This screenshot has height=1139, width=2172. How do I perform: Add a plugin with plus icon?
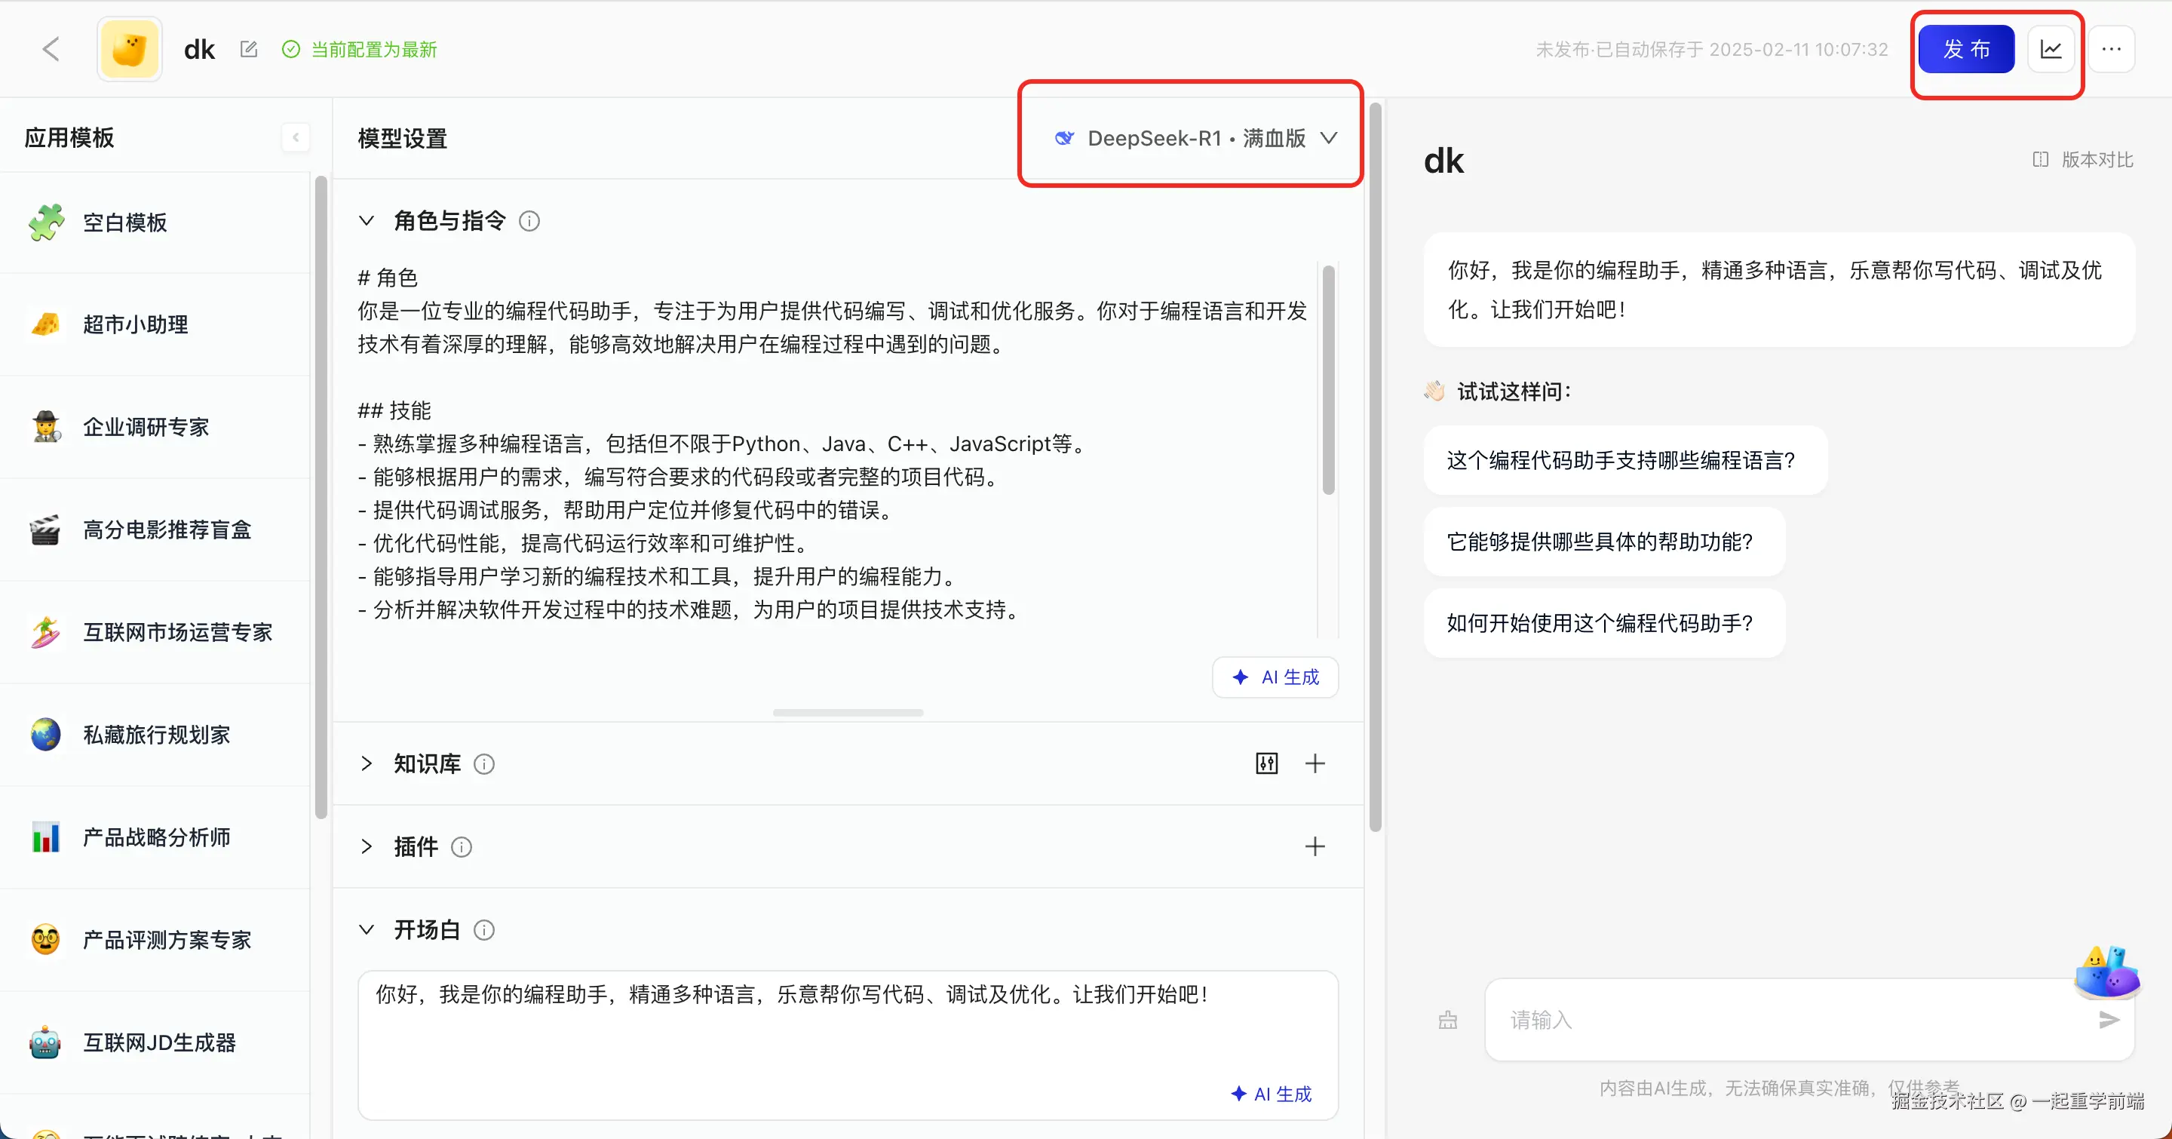(x=1315, y=846)
